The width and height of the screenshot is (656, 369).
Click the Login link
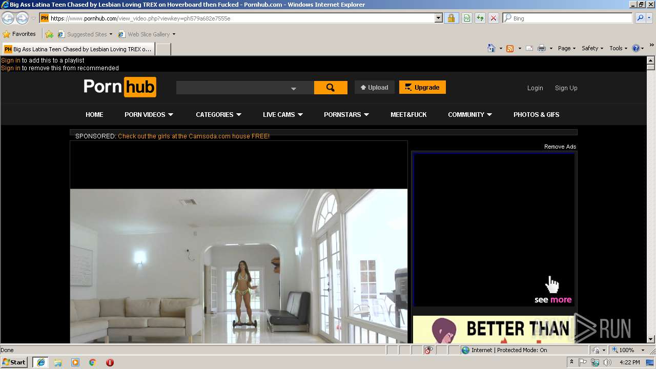[535, 88]
